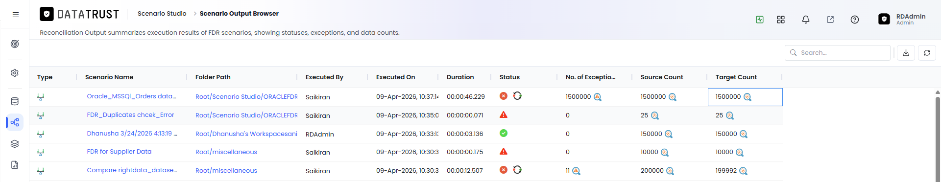The height and width of the screenshot is (182, 941).
Task: Open the notifications bell
Action: pos(805,20)
